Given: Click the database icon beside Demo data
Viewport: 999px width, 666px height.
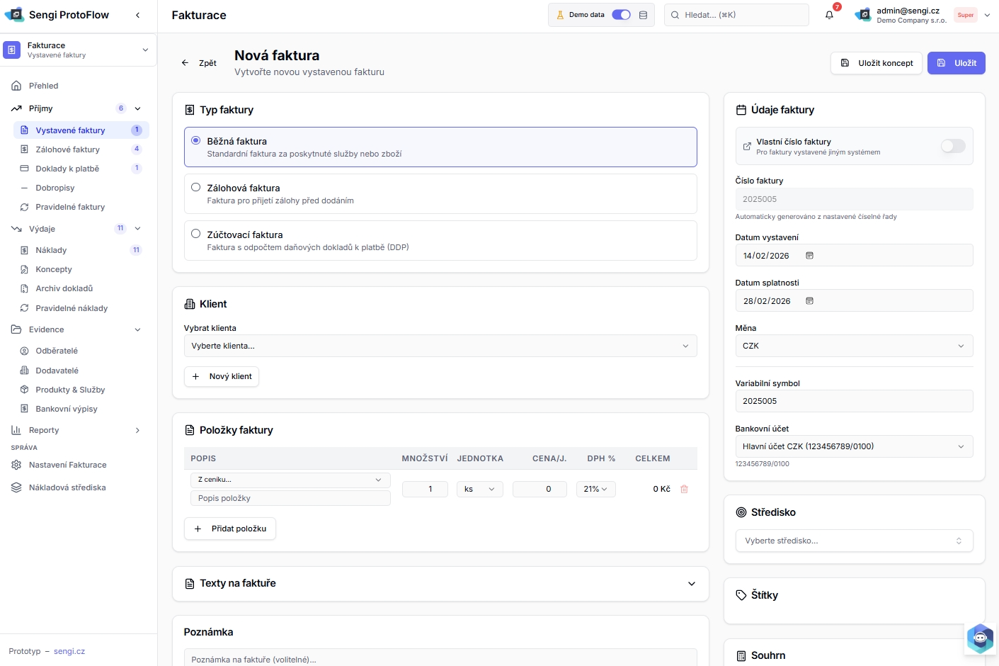Looking at the screenshot, I should (643, 15).
